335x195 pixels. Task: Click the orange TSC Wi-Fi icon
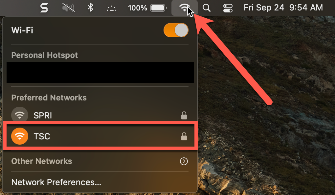20,136
